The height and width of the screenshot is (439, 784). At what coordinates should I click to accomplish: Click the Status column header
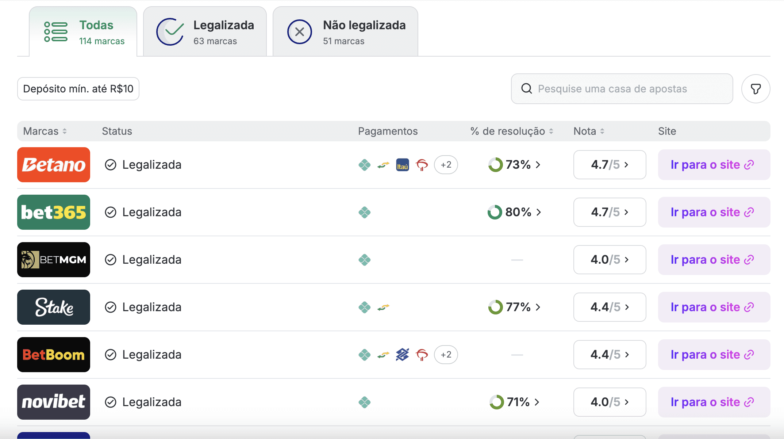click(117, 131)
